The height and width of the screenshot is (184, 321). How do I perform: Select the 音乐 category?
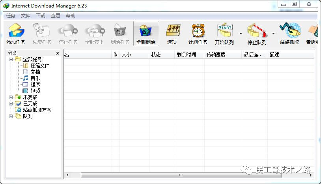[x=32, y=78]
